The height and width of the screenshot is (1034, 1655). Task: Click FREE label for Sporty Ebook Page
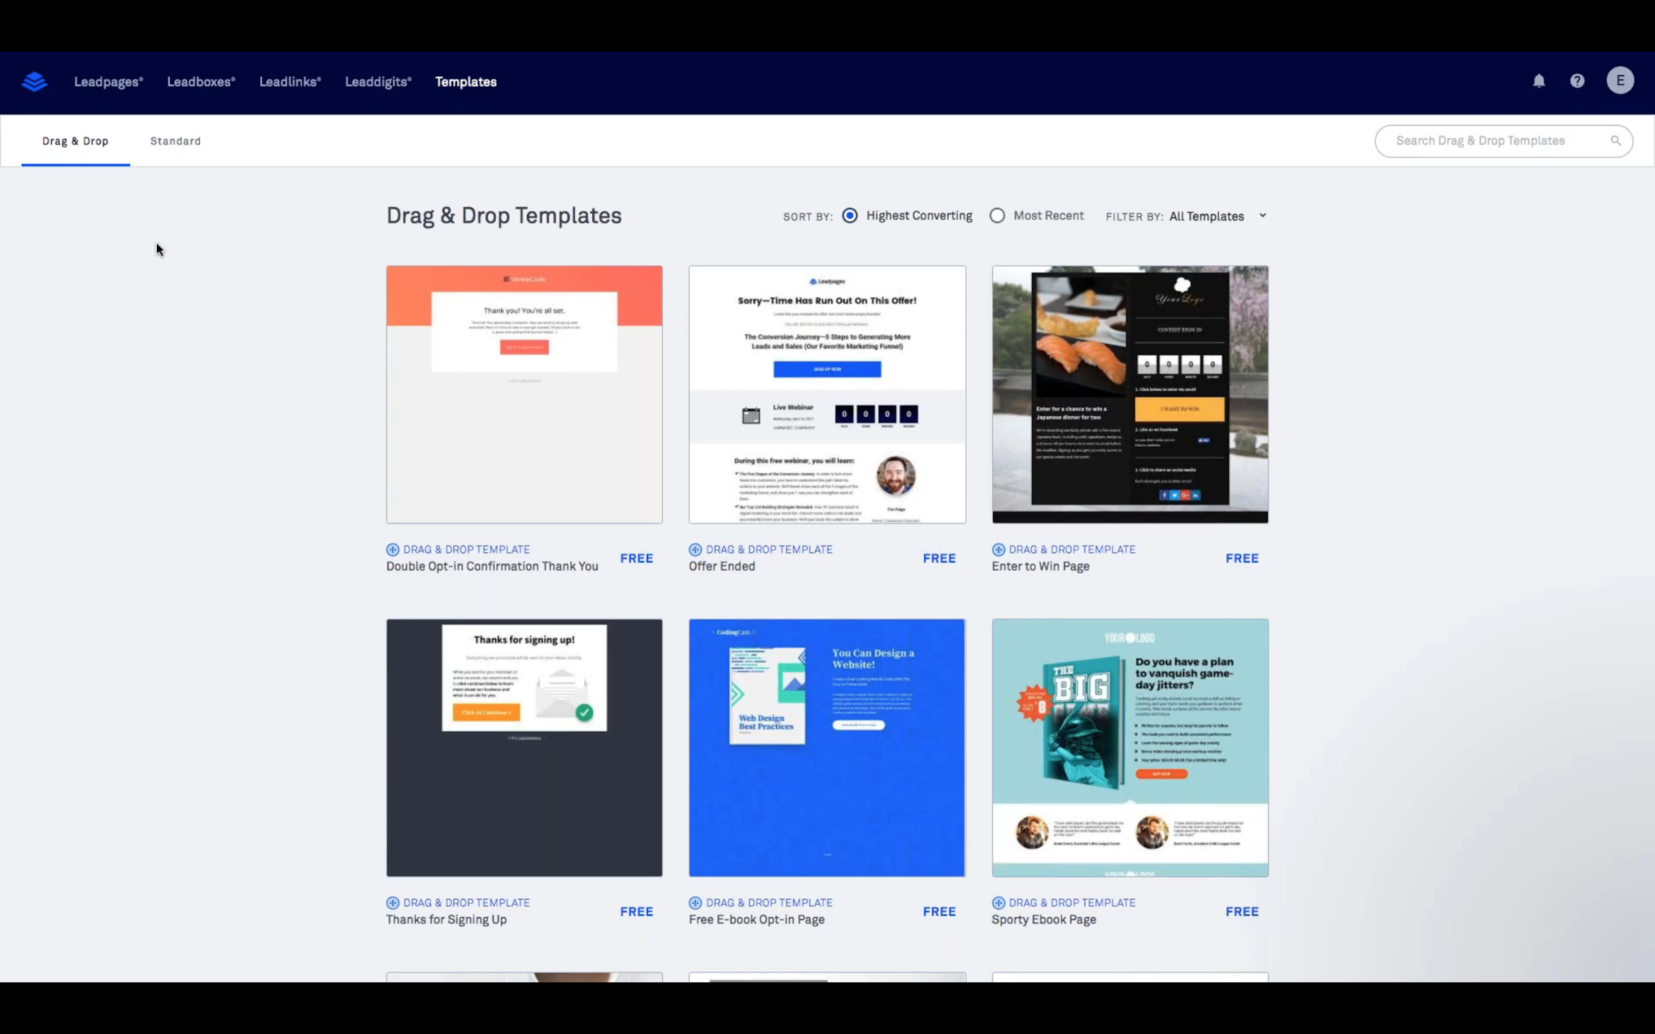click(x=1242, y=912)
